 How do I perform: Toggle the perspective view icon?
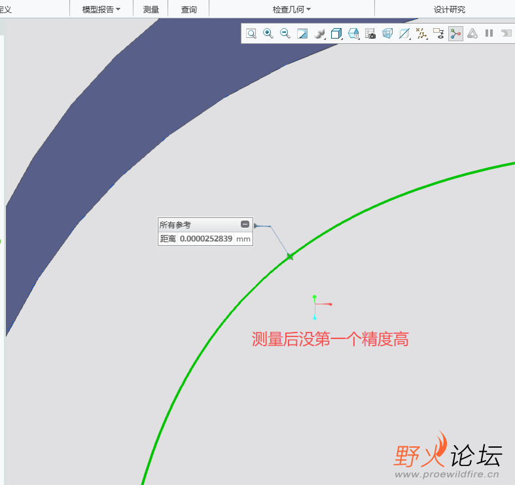point(387,33)
